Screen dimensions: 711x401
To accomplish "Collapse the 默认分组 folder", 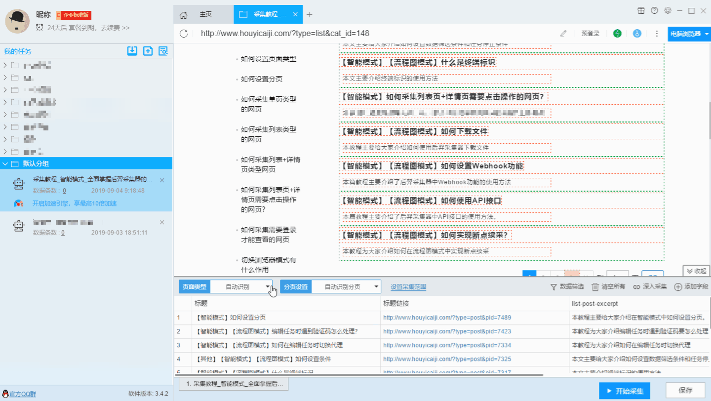I will point(5,163).
